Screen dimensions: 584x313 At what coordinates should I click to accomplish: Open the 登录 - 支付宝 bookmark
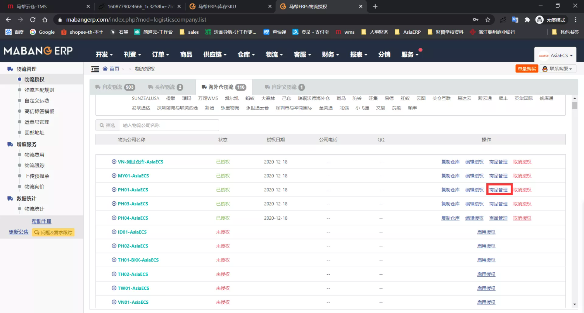click(311, 32)
